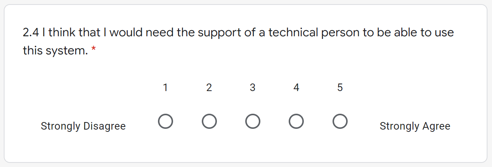492x167 pixels.
Task: Click the "Strongly Disagree" label
Action: click(83, 126)
